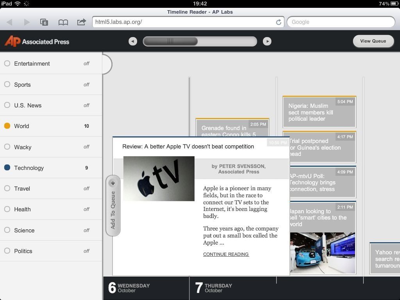Collapse the category sidebar using the round tab

(107, 64)
